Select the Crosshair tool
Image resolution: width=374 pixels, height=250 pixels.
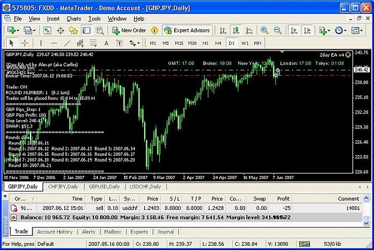pos(25,43)
